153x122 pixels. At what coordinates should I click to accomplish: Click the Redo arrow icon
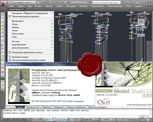point(59,2)
